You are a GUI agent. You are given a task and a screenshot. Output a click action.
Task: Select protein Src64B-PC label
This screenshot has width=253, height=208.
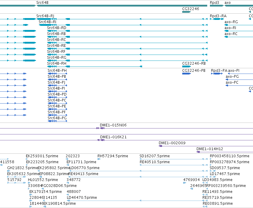[57, 100]
